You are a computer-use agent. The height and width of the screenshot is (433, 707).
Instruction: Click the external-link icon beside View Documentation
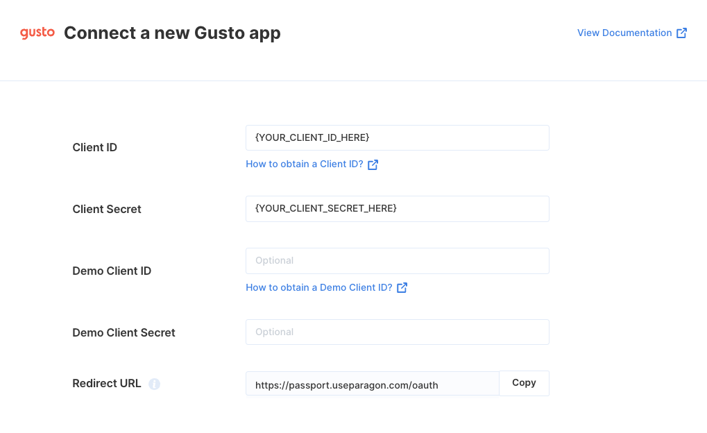click(x=682, y=33)
